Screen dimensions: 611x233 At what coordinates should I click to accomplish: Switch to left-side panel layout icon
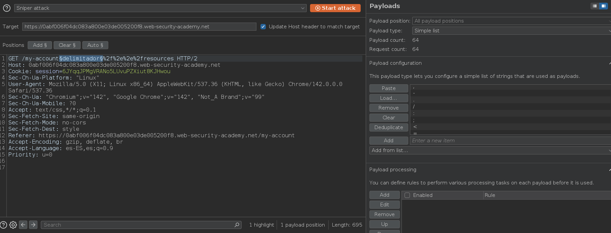click(x=595, y=6)
